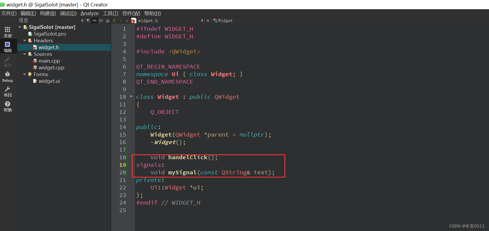Click Ui::Widget *ui declaration
This screenshot has height=231, width=489.
(x=177, y=188)
